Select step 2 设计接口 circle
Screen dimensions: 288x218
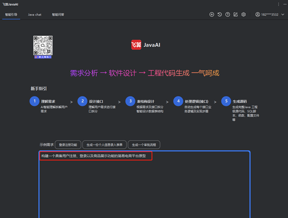point(82,101)
